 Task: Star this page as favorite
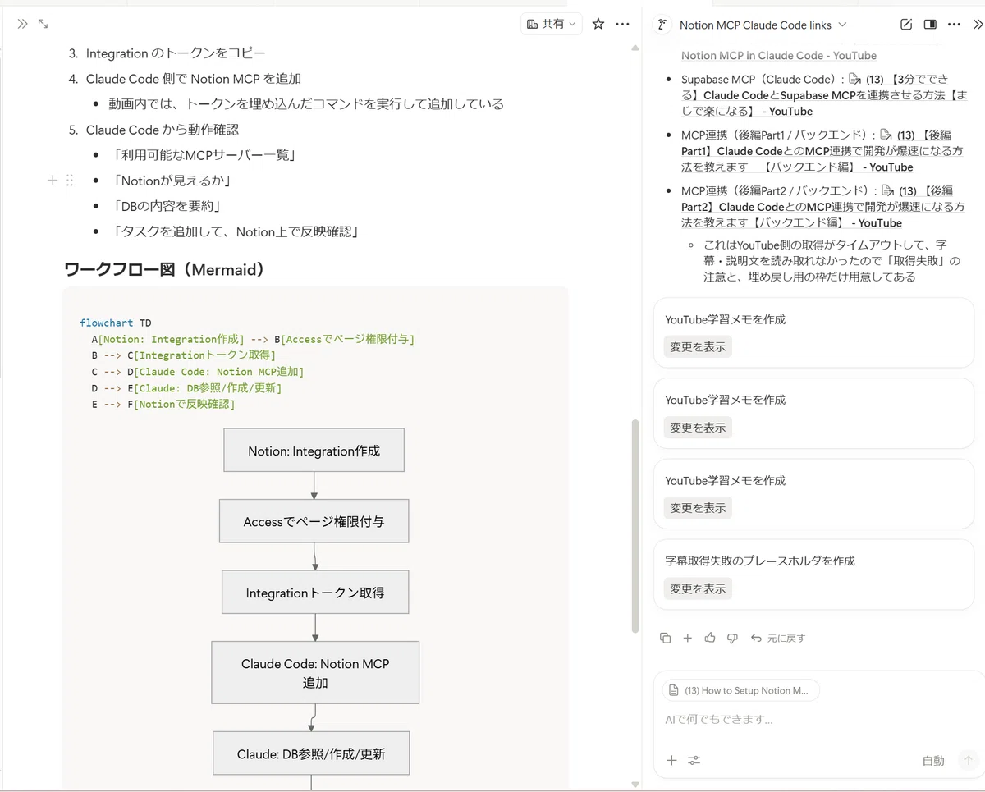[598, 24]
